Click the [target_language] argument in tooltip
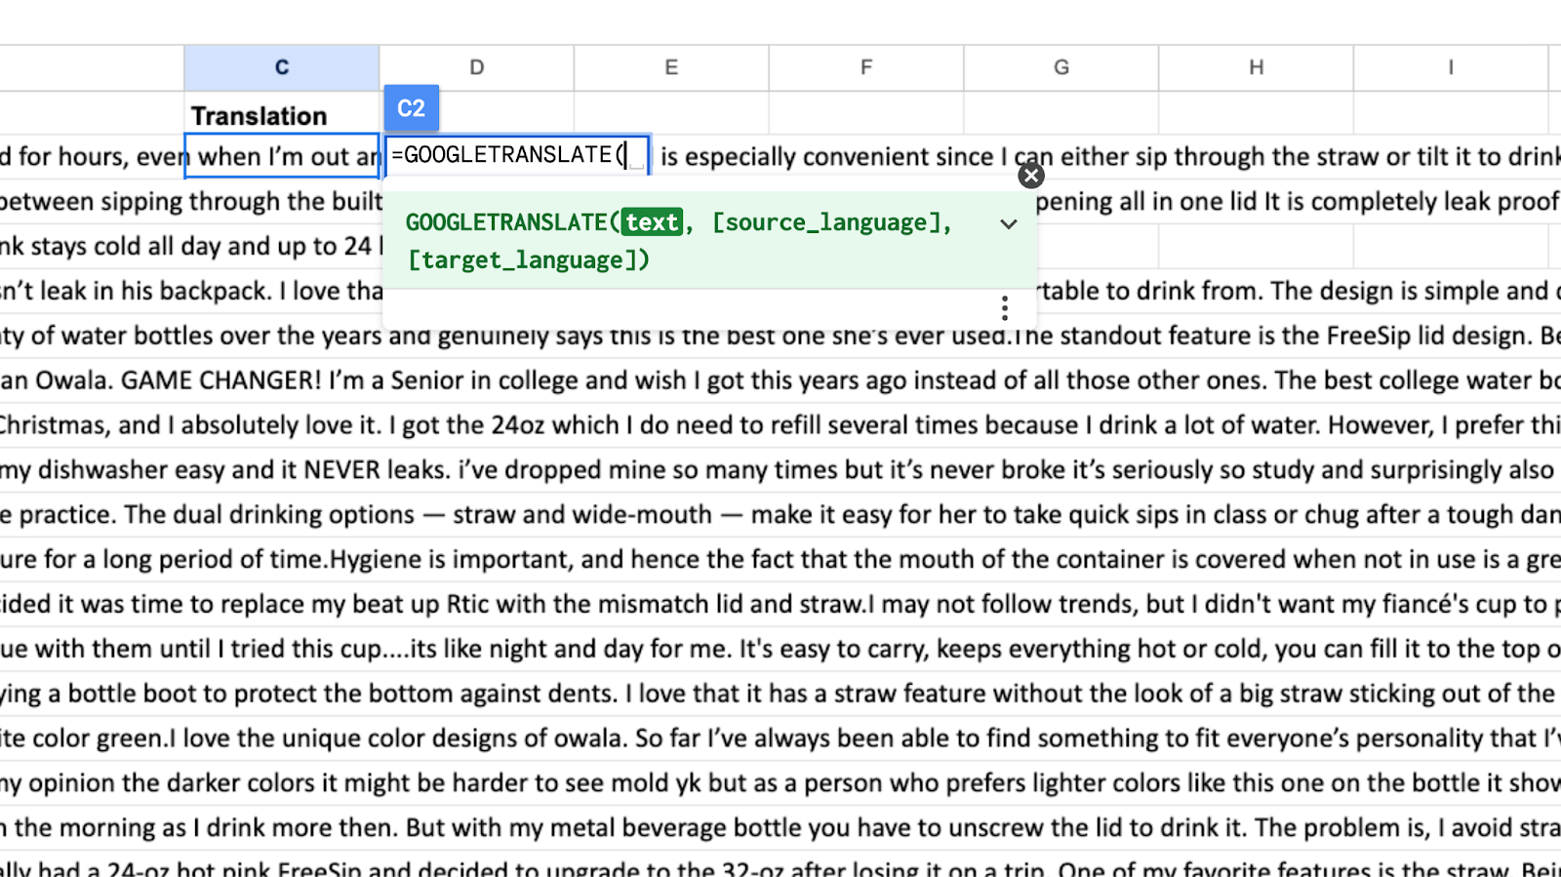The image size is (1561, 877). coord(527,260)
